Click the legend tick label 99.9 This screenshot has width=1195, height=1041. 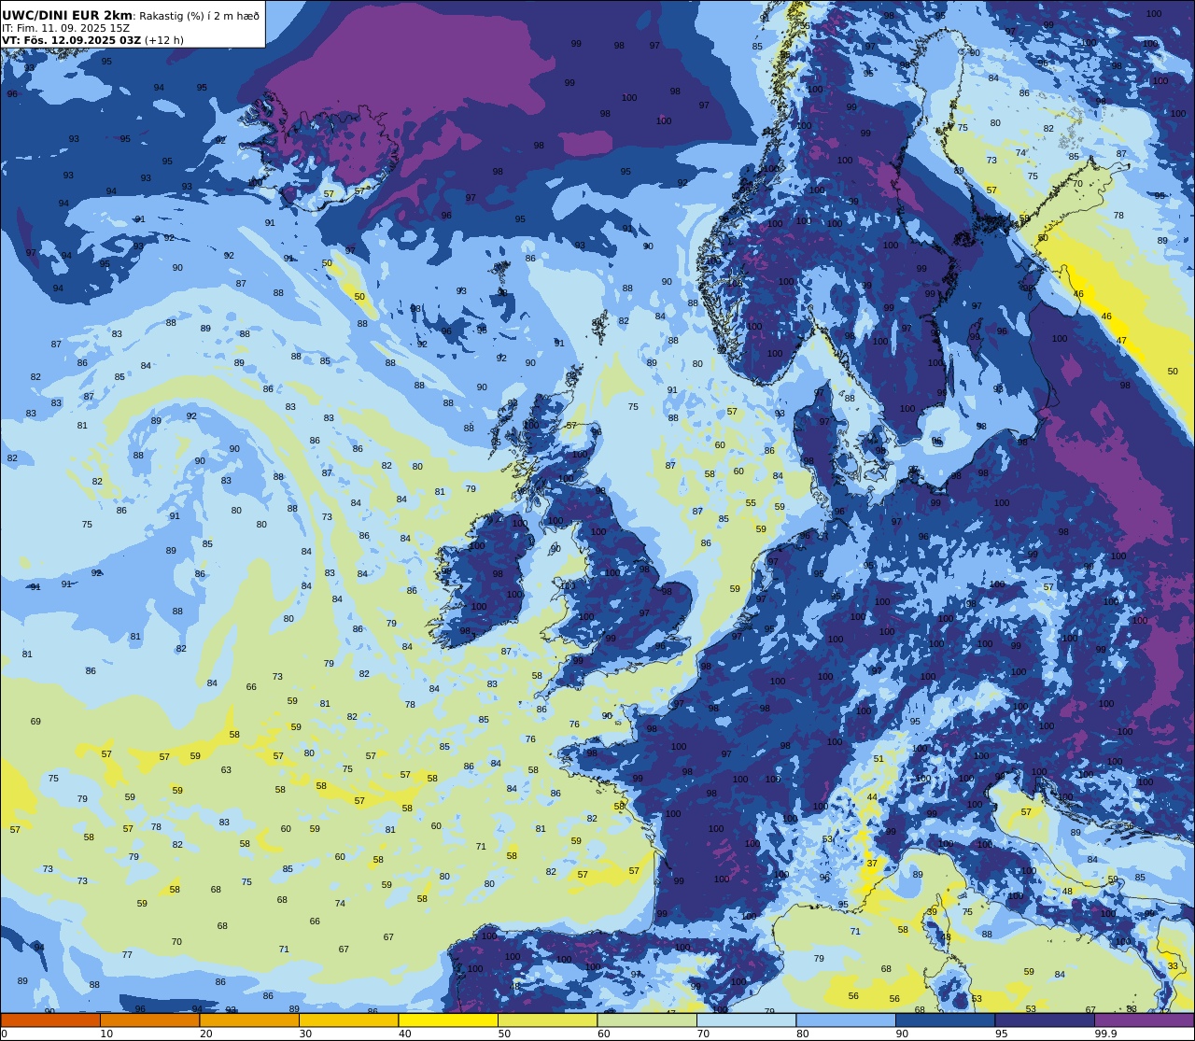pyautogui.click(x=1107, y=1034)
